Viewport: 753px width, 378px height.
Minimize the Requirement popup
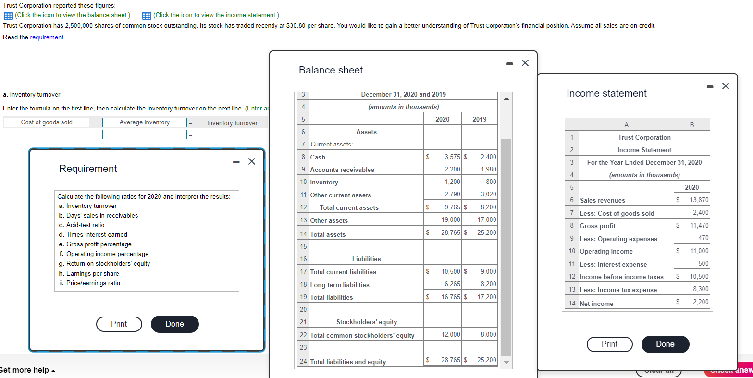[236, 161]
